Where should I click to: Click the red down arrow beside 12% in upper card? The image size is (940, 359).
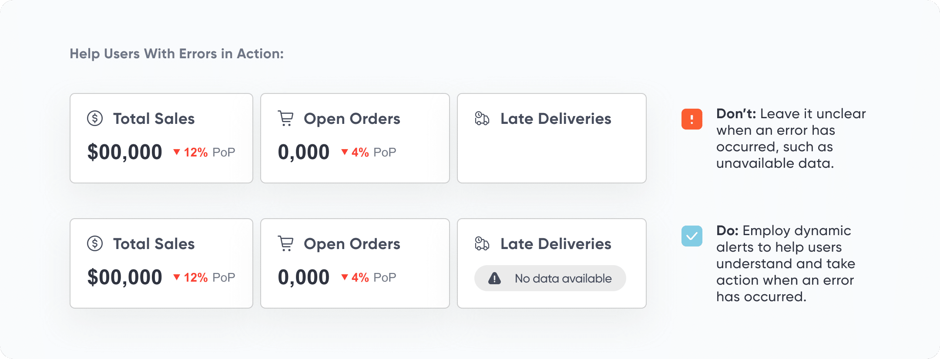pyautogui.click(x=177, y=152)
